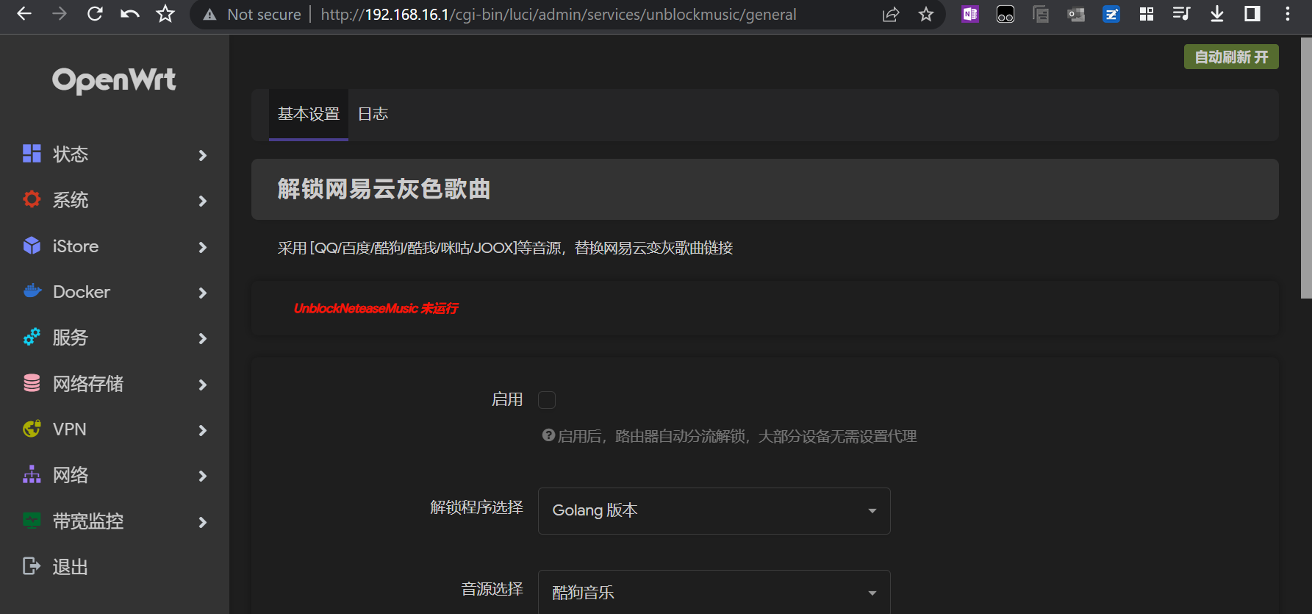Viewport: 1312px width, 614px height.
Task: Click the status dashboard icon in the sidebar
Action: point(32,154)
